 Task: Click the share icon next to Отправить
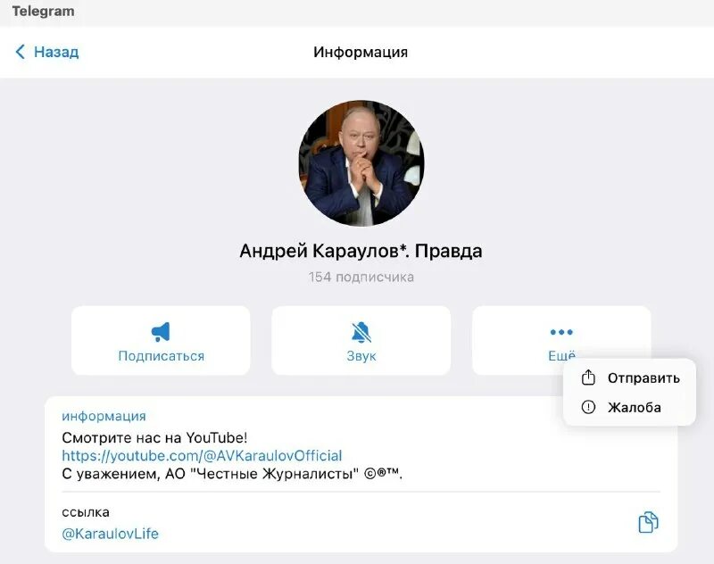click(588, 377)
